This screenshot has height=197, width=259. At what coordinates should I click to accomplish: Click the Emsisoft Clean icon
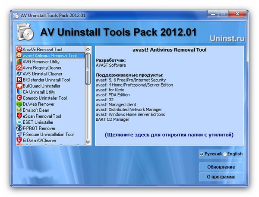[19, 110]
